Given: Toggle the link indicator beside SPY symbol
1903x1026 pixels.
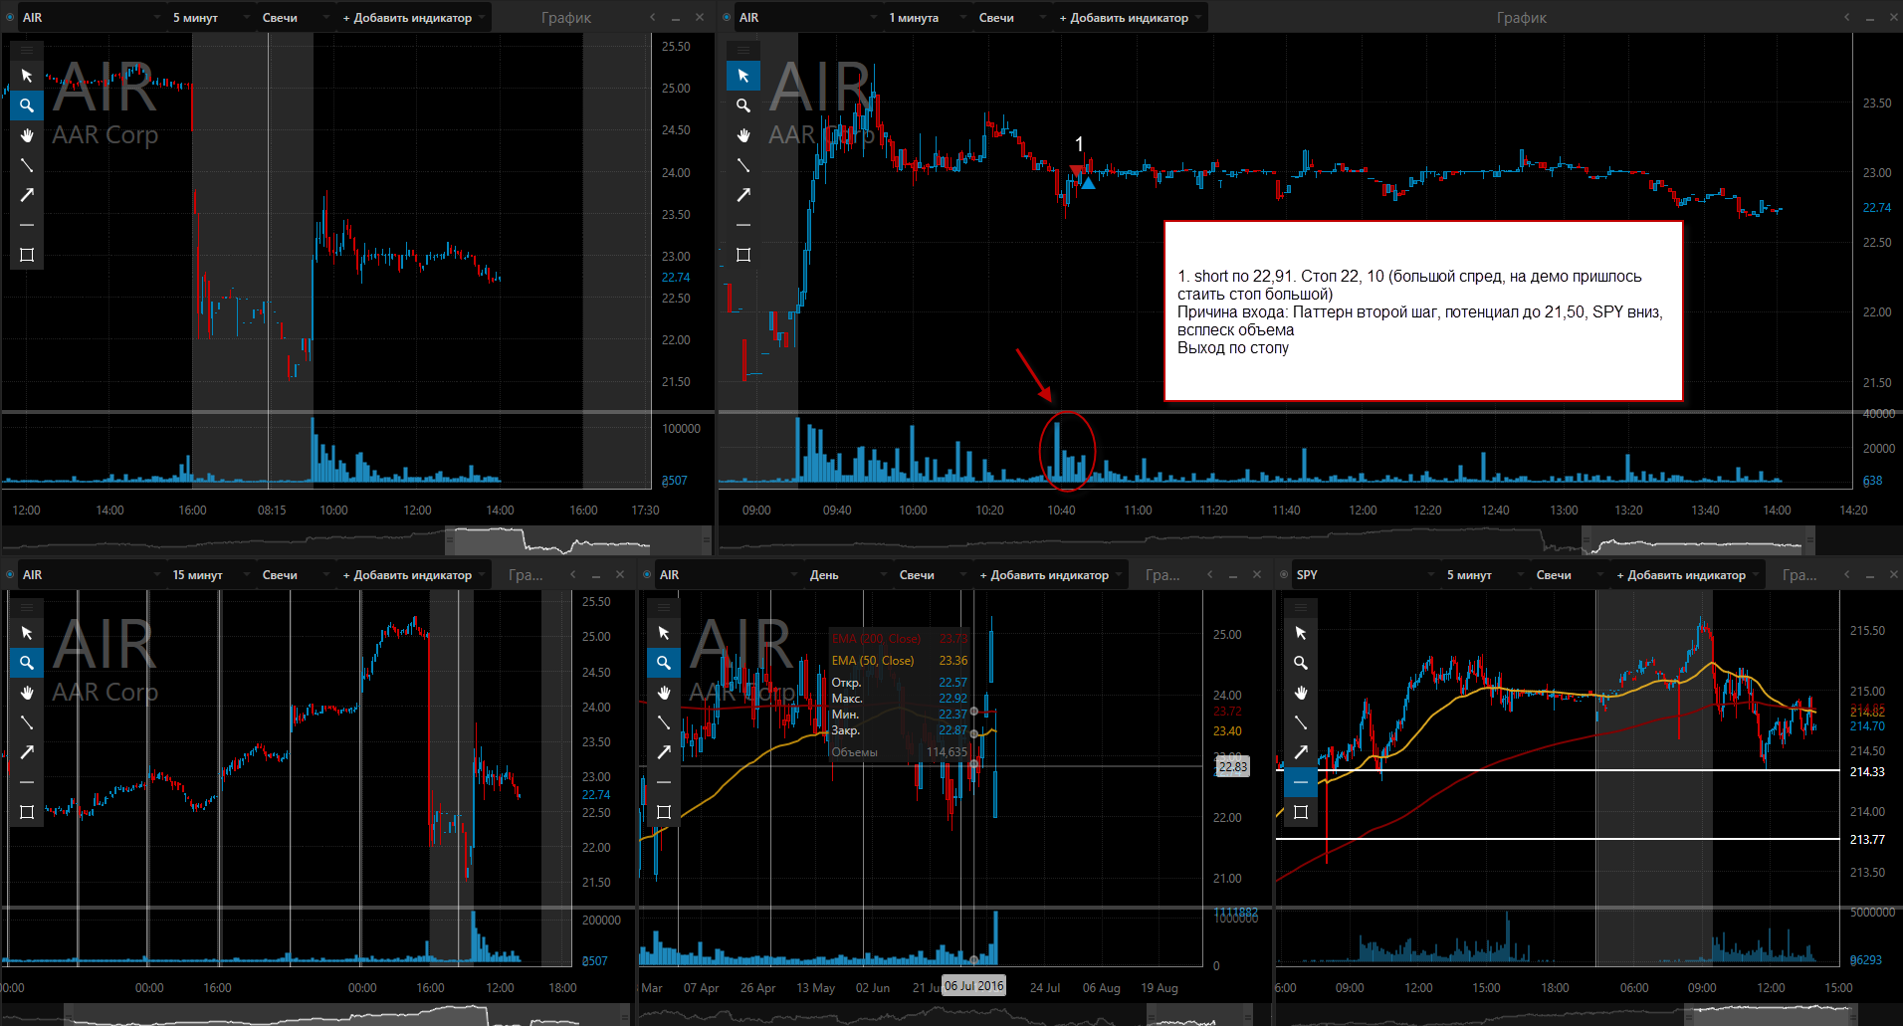Looking at the screenshot, I should [x=1284, y=575].
